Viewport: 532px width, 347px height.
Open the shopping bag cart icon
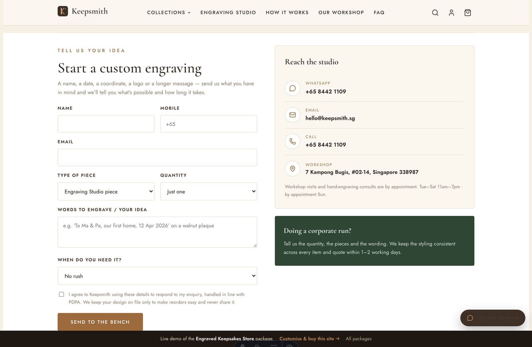[468, 12]
